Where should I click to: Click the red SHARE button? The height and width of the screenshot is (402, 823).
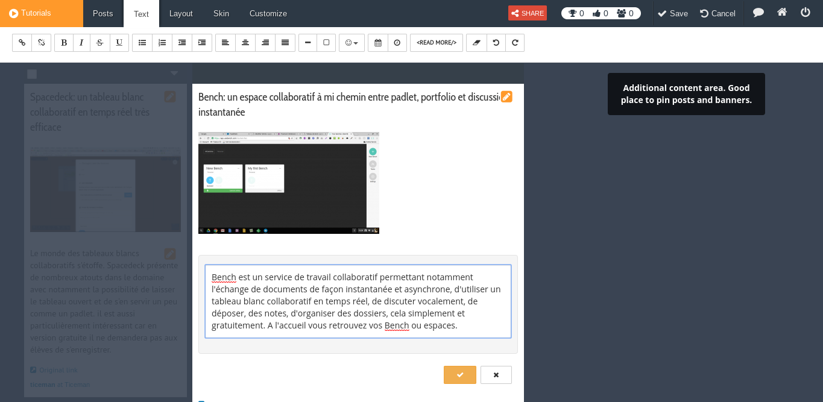(528, 13)
